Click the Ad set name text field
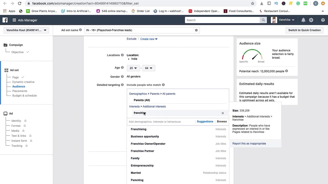The width and height of the screenshot is (328, 184). (x=139, y=30)
